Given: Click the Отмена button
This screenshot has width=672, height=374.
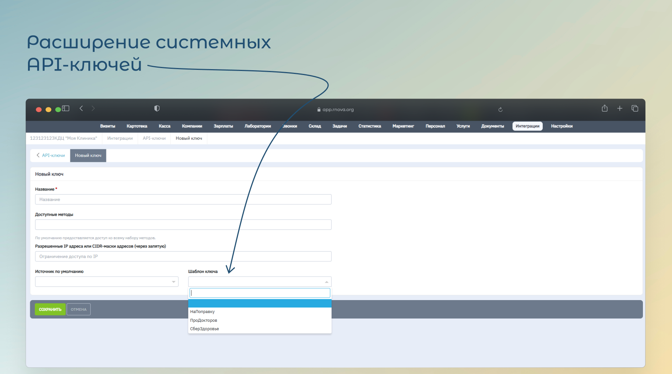Looking at the screenshot, I should pyautogui.click(x=78, y=309).
